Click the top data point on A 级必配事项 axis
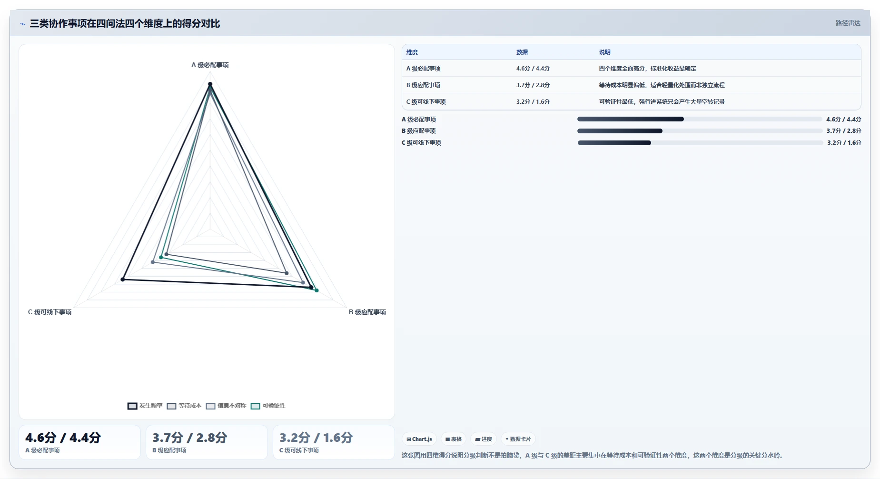 pyautogui.click(x=210, y=84)
